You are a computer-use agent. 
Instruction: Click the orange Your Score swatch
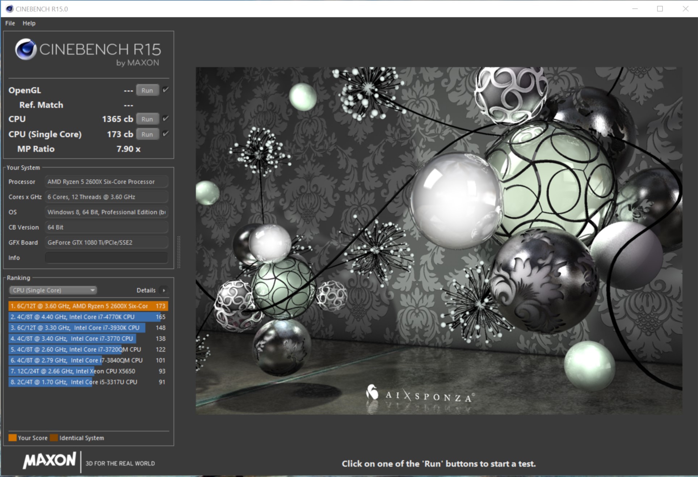(12, 438)
